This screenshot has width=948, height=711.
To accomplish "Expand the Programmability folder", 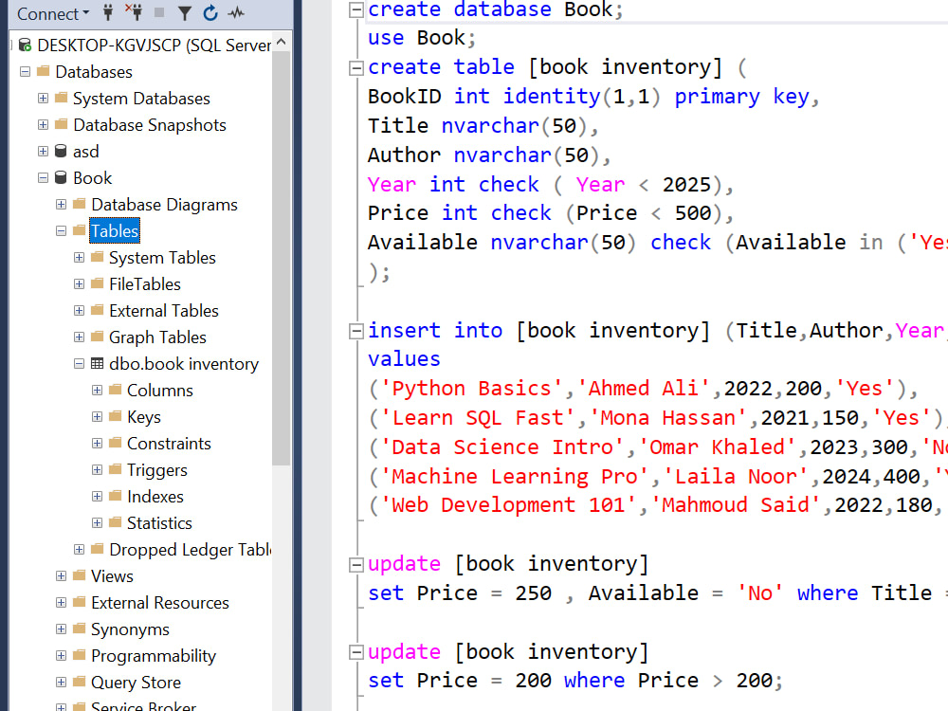I will (61, 656).
